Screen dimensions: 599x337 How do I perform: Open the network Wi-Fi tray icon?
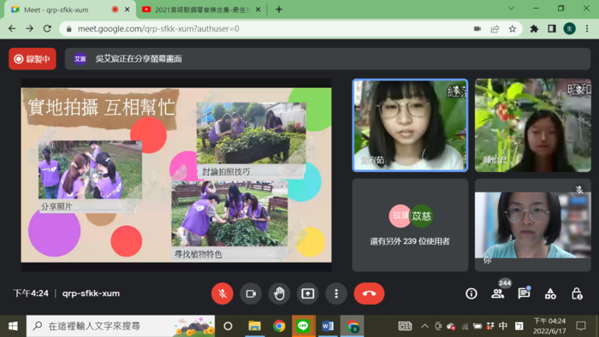point(465,326)
